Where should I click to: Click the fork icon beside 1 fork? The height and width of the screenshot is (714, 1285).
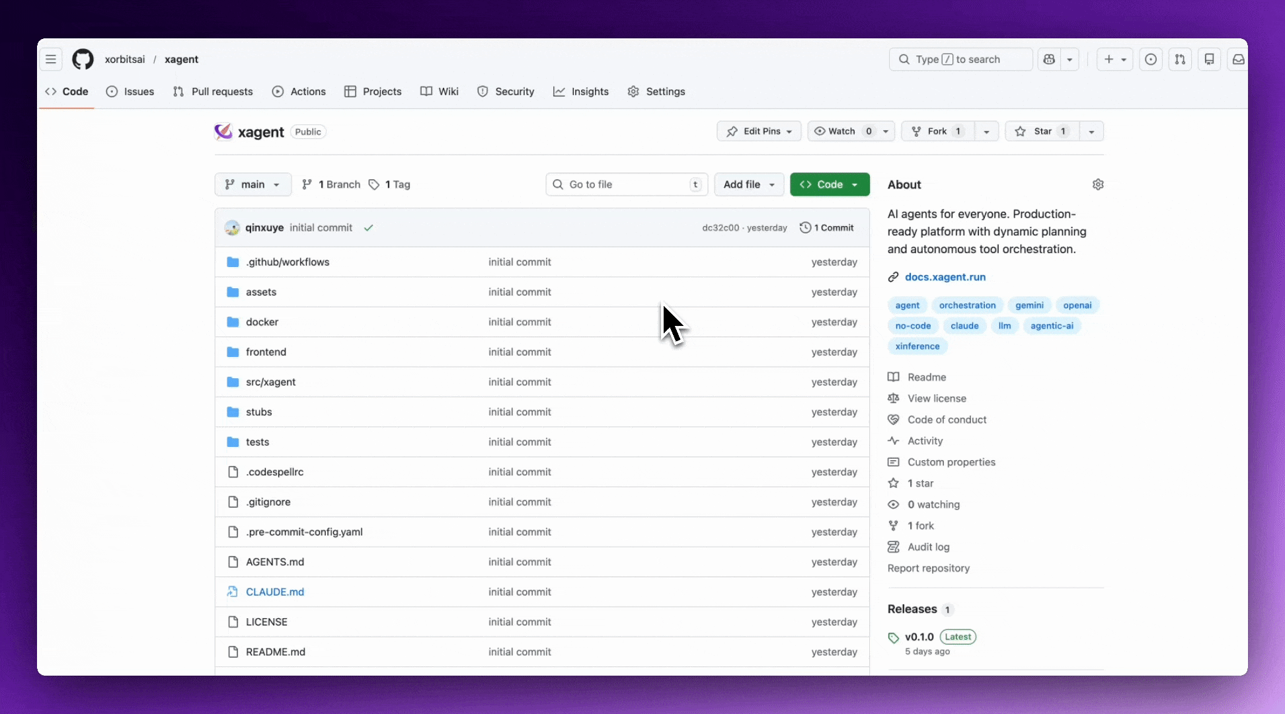point(893,526)
